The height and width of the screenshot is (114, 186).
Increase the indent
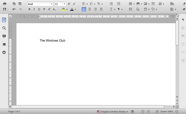[x=118, y=4]
